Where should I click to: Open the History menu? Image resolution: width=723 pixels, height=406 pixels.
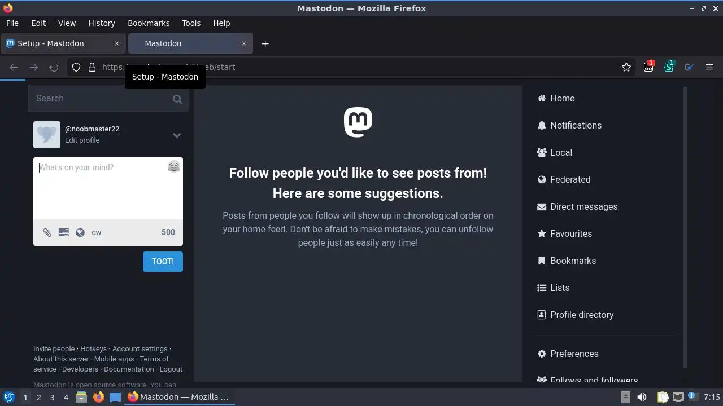coord(102,23)
